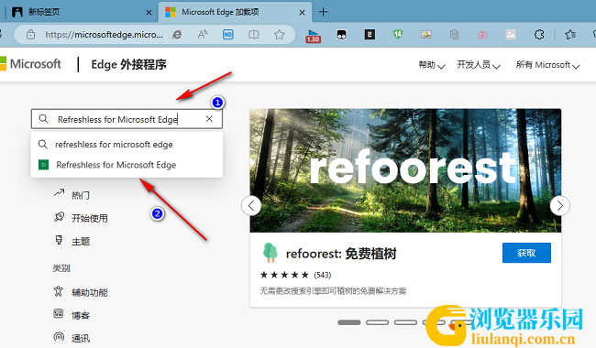Click the address bar URL

coord(104,35)
